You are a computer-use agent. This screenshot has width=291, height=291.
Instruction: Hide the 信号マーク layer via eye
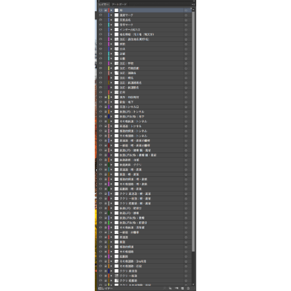click(101, 25)
